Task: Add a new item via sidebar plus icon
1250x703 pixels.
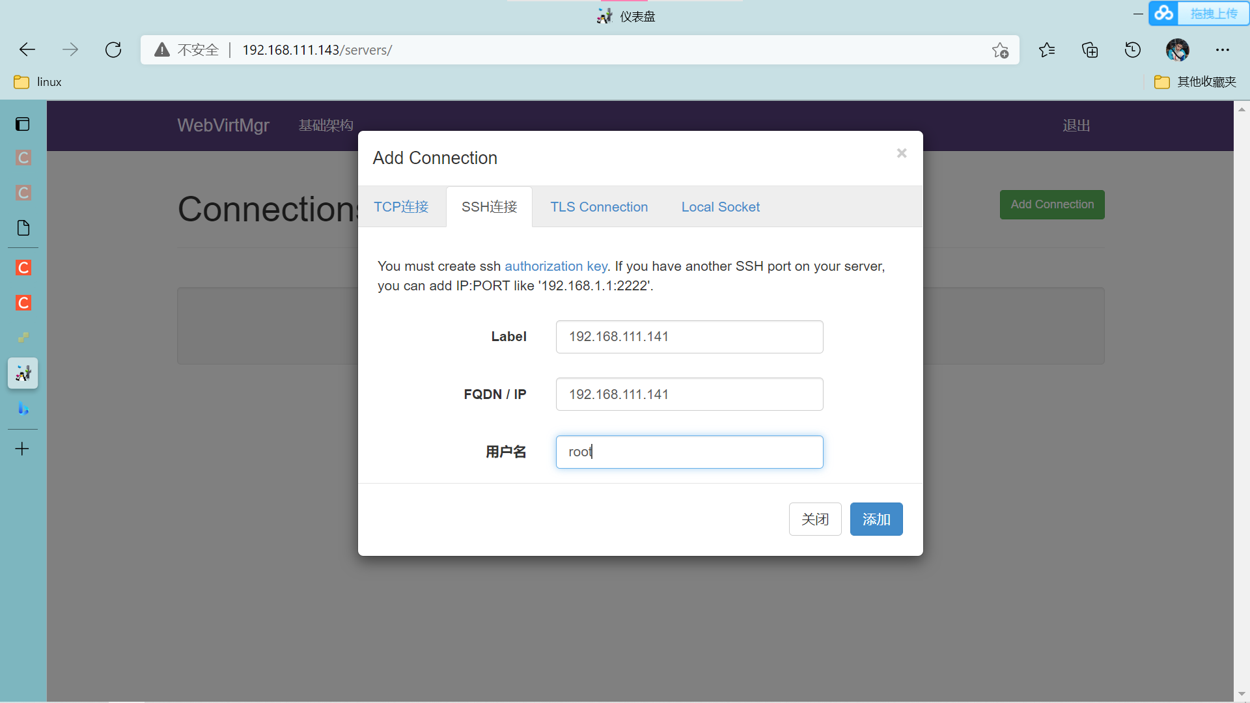Action: [x=23, y=448]
